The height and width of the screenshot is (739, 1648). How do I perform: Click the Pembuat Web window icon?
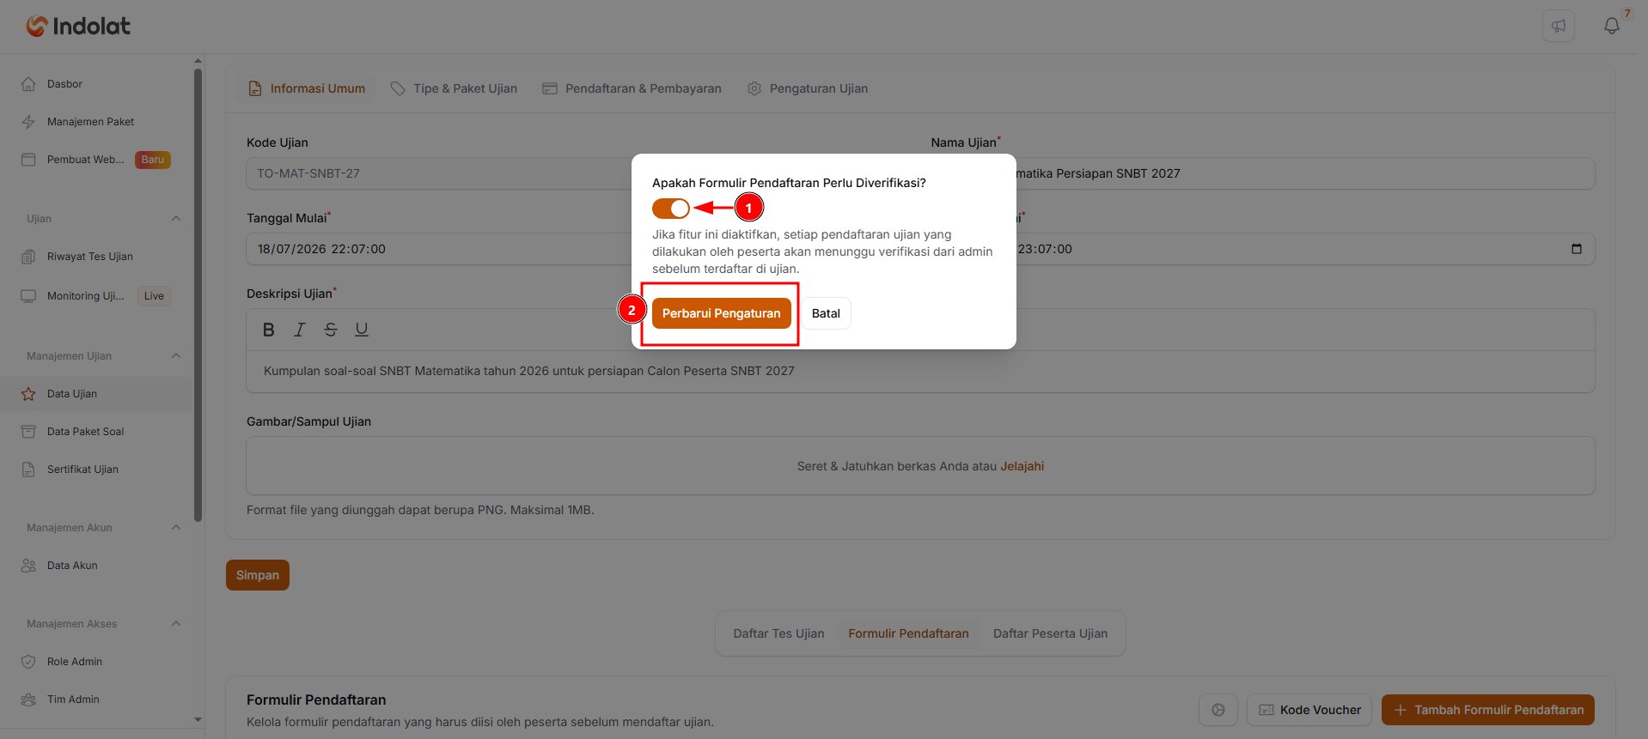coord(28,160)
